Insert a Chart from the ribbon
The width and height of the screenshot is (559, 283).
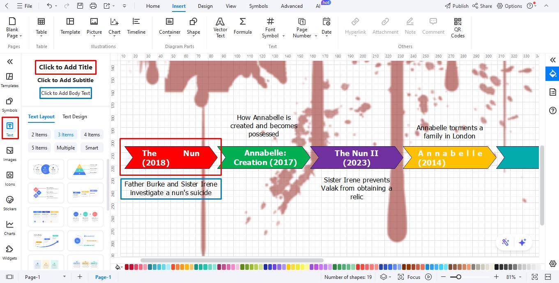(115, 26)
